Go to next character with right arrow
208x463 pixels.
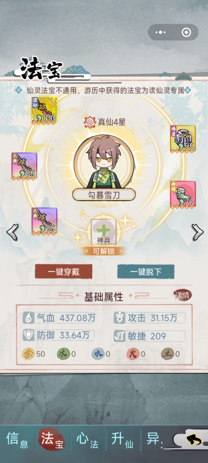pos(197,232)
